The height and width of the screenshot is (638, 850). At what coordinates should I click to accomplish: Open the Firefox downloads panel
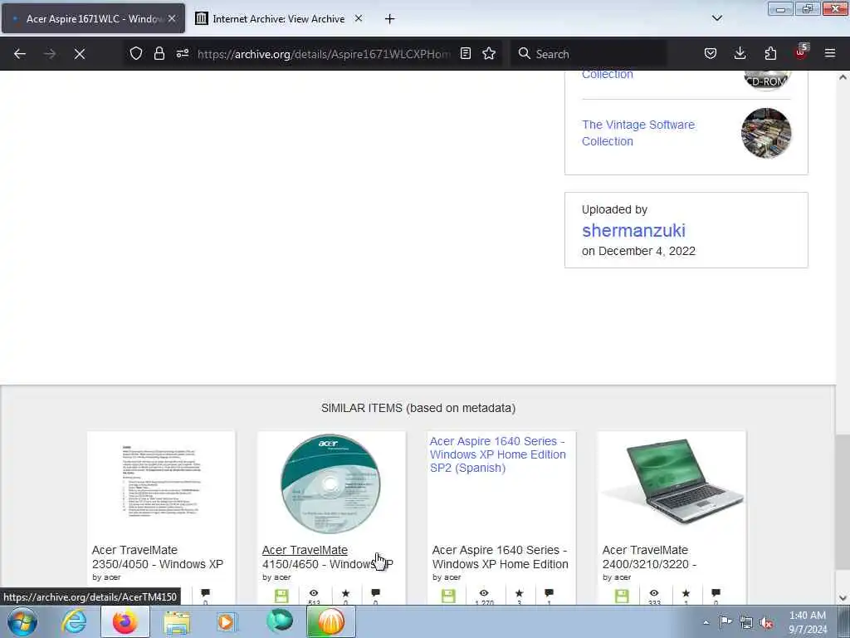pos(740,54)
